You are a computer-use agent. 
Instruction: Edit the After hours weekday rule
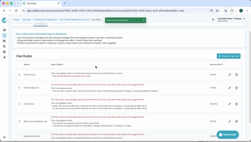click(230, 121)
